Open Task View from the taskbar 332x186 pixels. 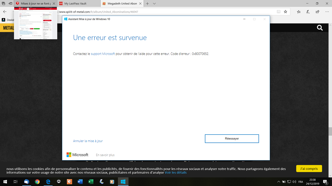(15, 182)
